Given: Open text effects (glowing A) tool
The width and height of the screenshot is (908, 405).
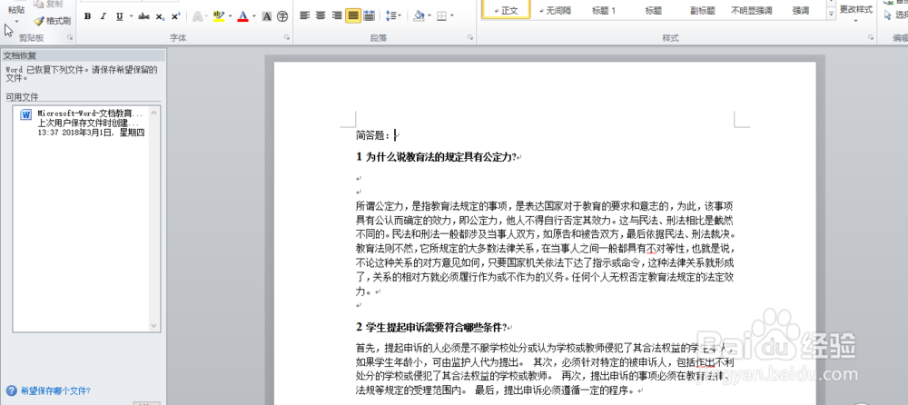Looking at the screenshot, I should pos(197,16).
